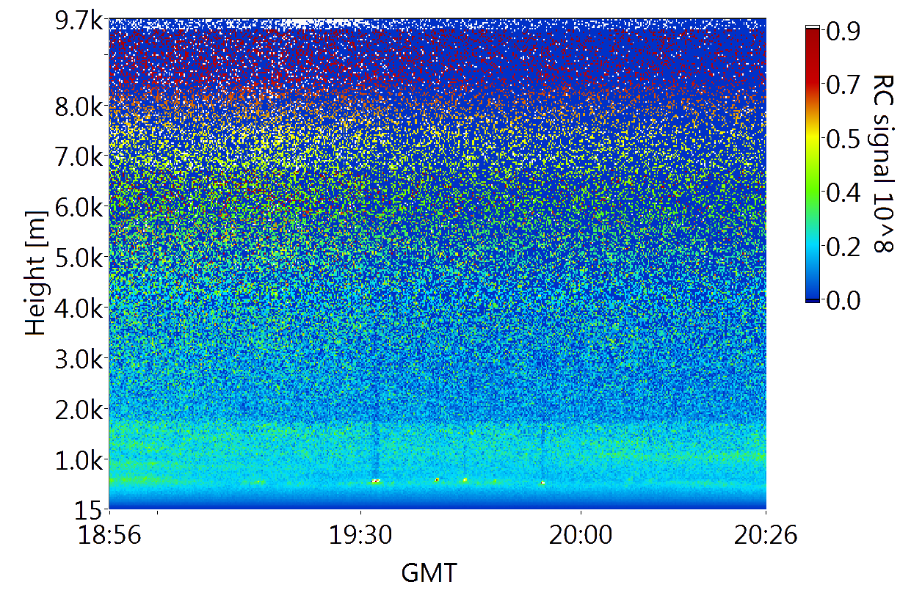Screen dimensions: 900x593
Task: Click the 0.5 colorbar tick label
Action: coord(843,139)
